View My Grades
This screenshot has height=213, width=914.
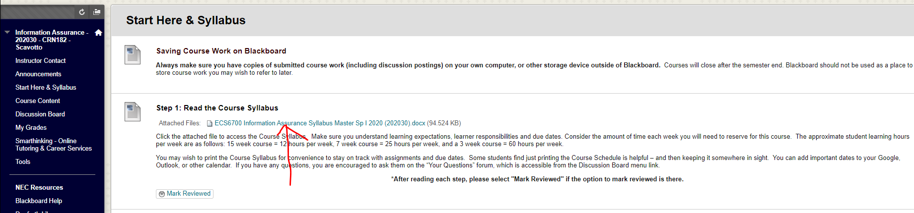pyautogui.click(x=31, y=127)
